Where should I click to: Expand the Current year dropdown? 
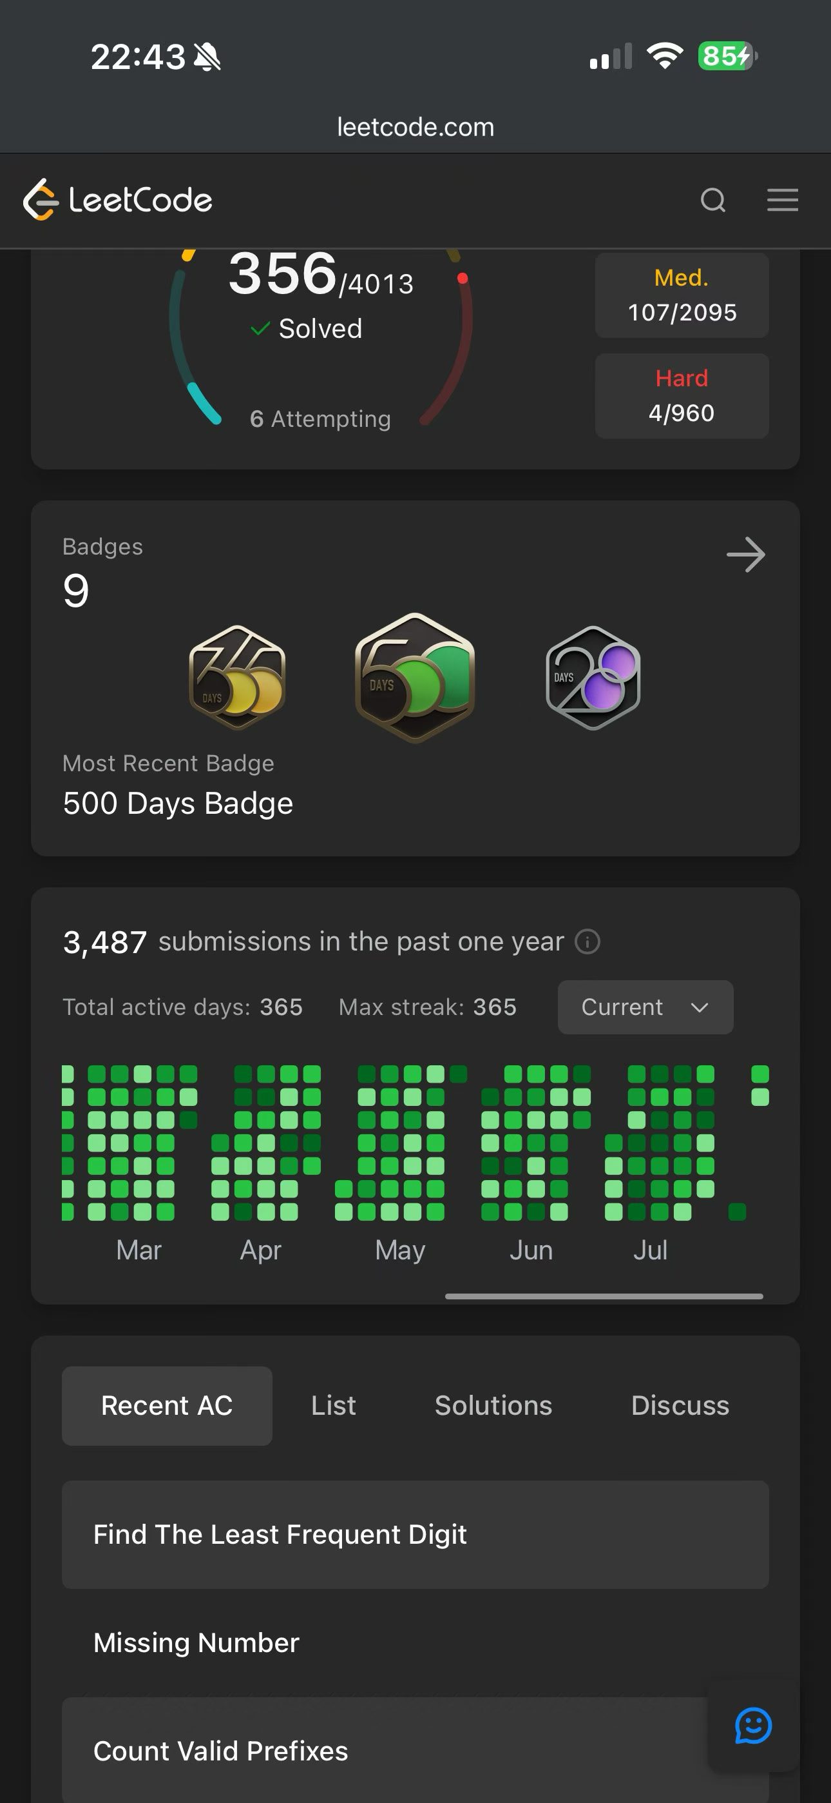tap(645, 1007)
